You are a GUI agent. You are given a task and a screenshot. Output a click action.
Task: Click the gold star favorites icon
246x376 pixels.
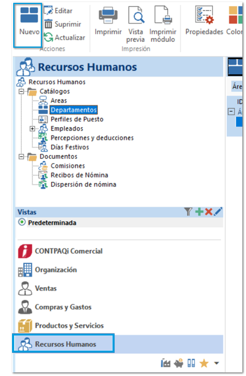tap(204, 364)
